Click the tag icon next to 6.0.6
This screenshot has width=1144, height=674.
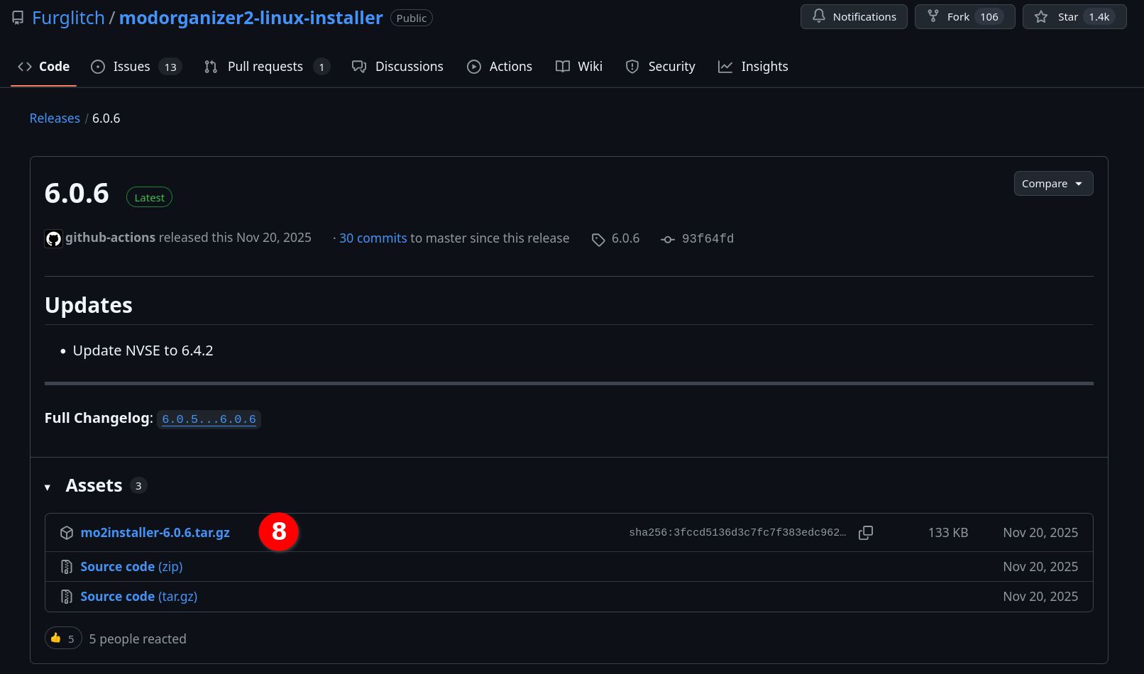[x=598, y=240]
